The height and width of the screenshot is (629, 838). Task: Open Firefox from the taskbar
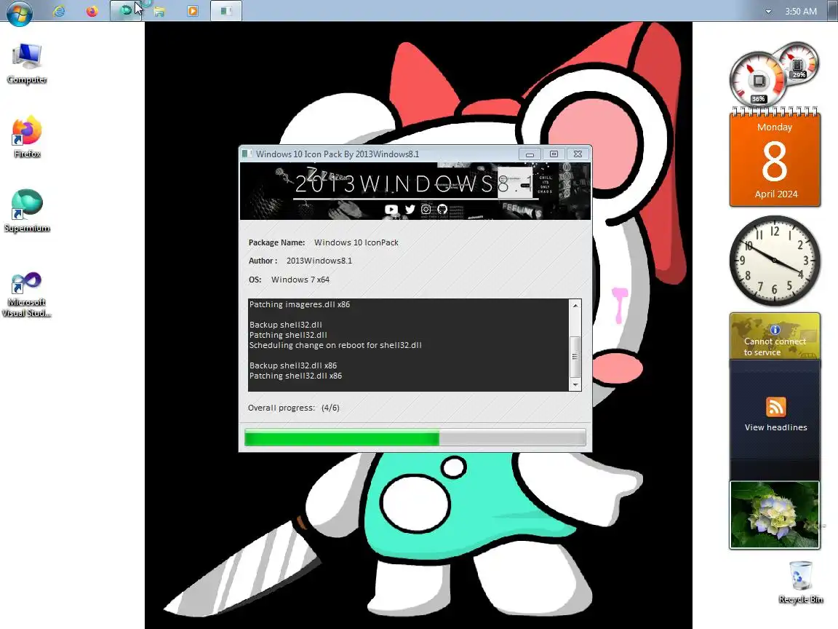(92, 11)
